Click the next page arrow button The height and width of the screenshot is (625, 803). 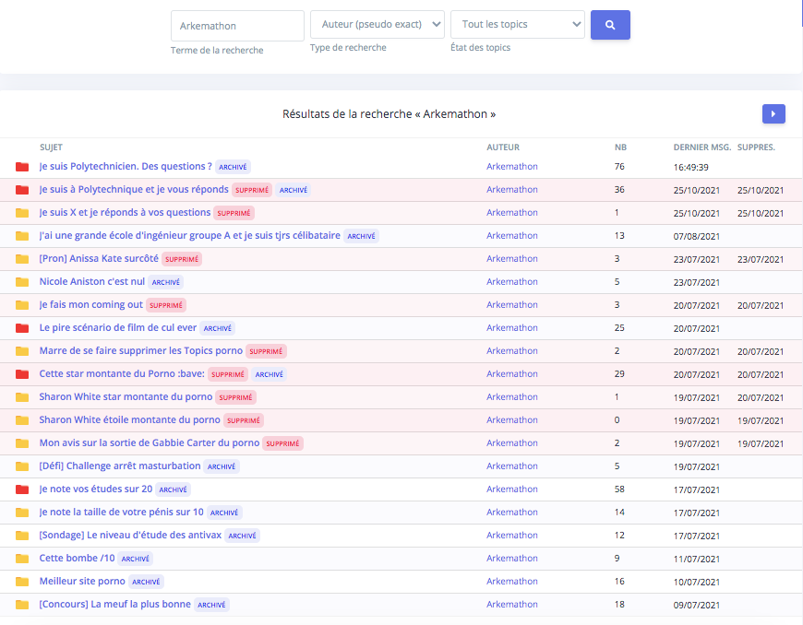pyautogui.click(x=773, y=113)
